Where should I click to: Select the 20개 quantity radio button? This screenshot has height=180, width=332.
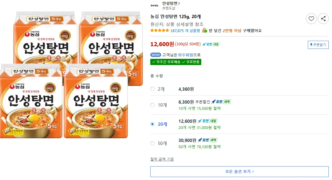[152, 124]
